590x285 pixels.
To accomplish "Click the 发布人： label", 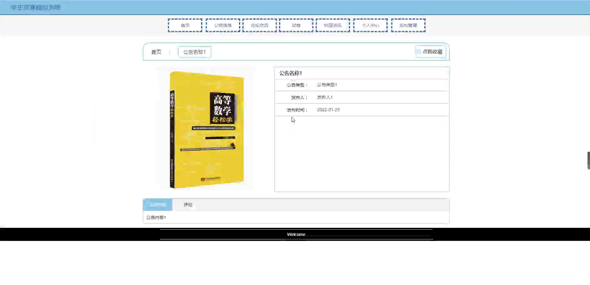I will (299, 97).
